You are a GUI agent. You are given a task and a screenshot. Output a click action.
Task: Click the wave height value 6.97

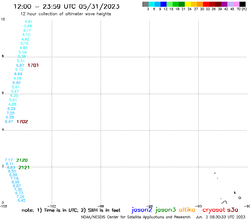(x=20, y=65)
